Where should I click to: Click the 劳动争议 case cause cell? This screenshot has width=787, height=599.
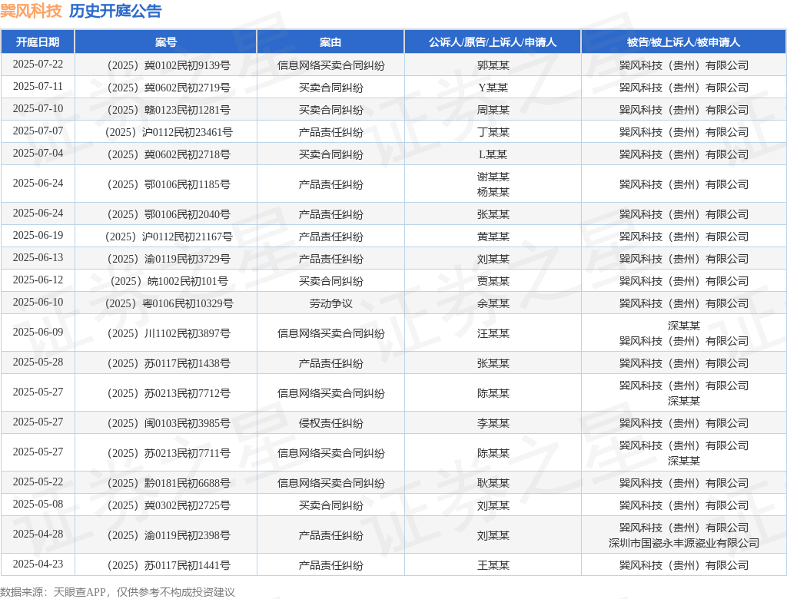click(330, 303)
